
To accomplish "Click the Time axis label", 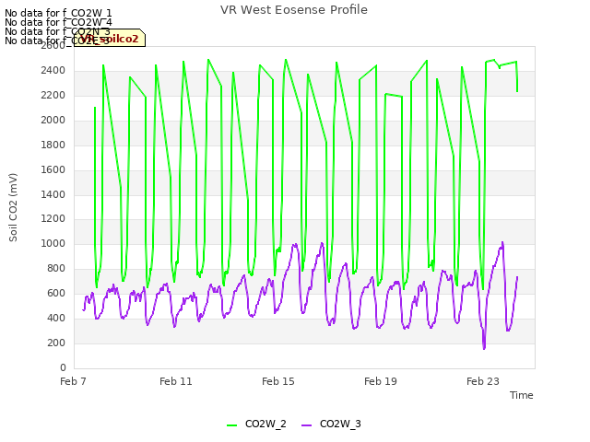I will click(522, 395).
